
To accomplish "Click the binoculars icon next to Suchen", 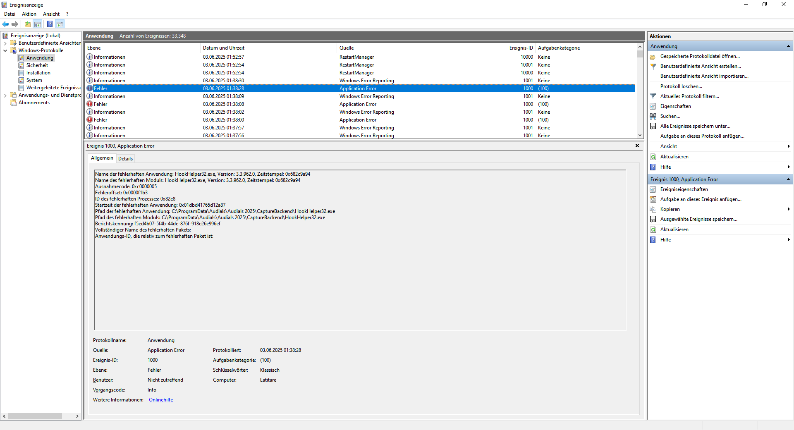I will pos(653,116).
